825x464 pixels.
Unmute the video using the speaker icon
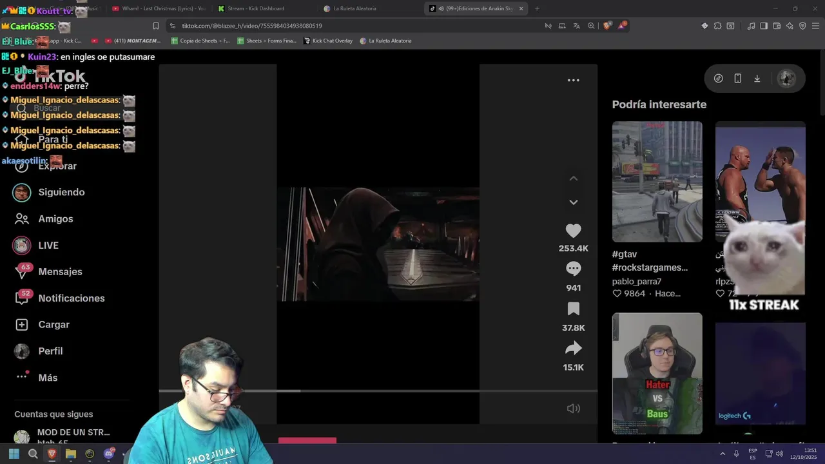[573, 409]
